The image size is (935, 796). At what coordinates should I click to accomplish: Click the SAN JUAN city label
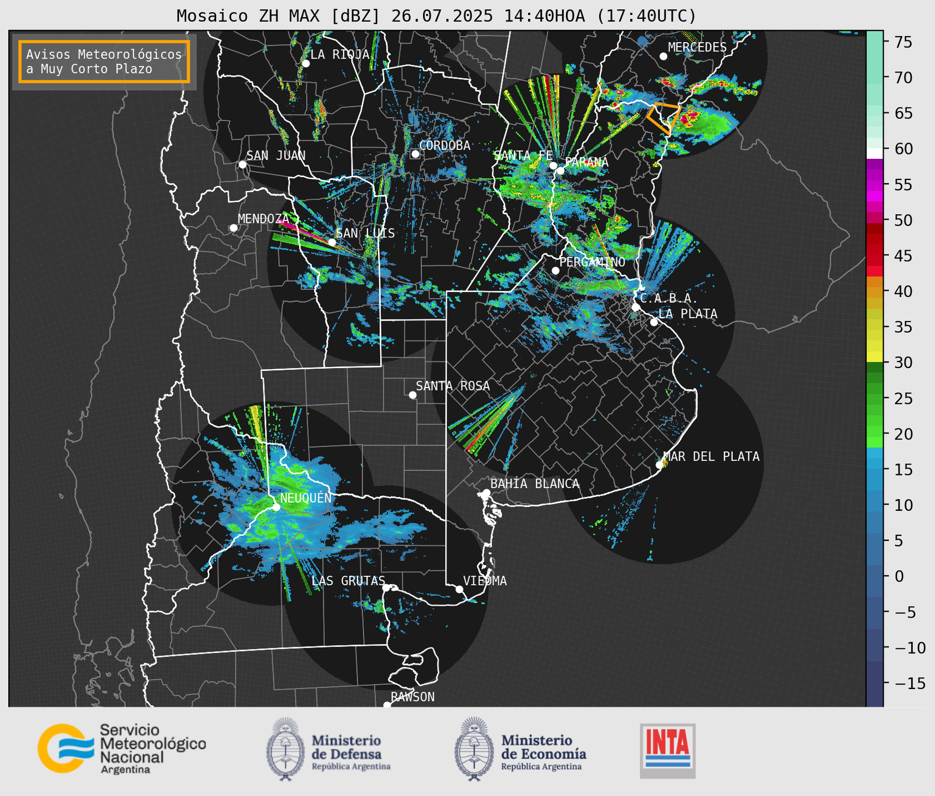pos(275,156)
